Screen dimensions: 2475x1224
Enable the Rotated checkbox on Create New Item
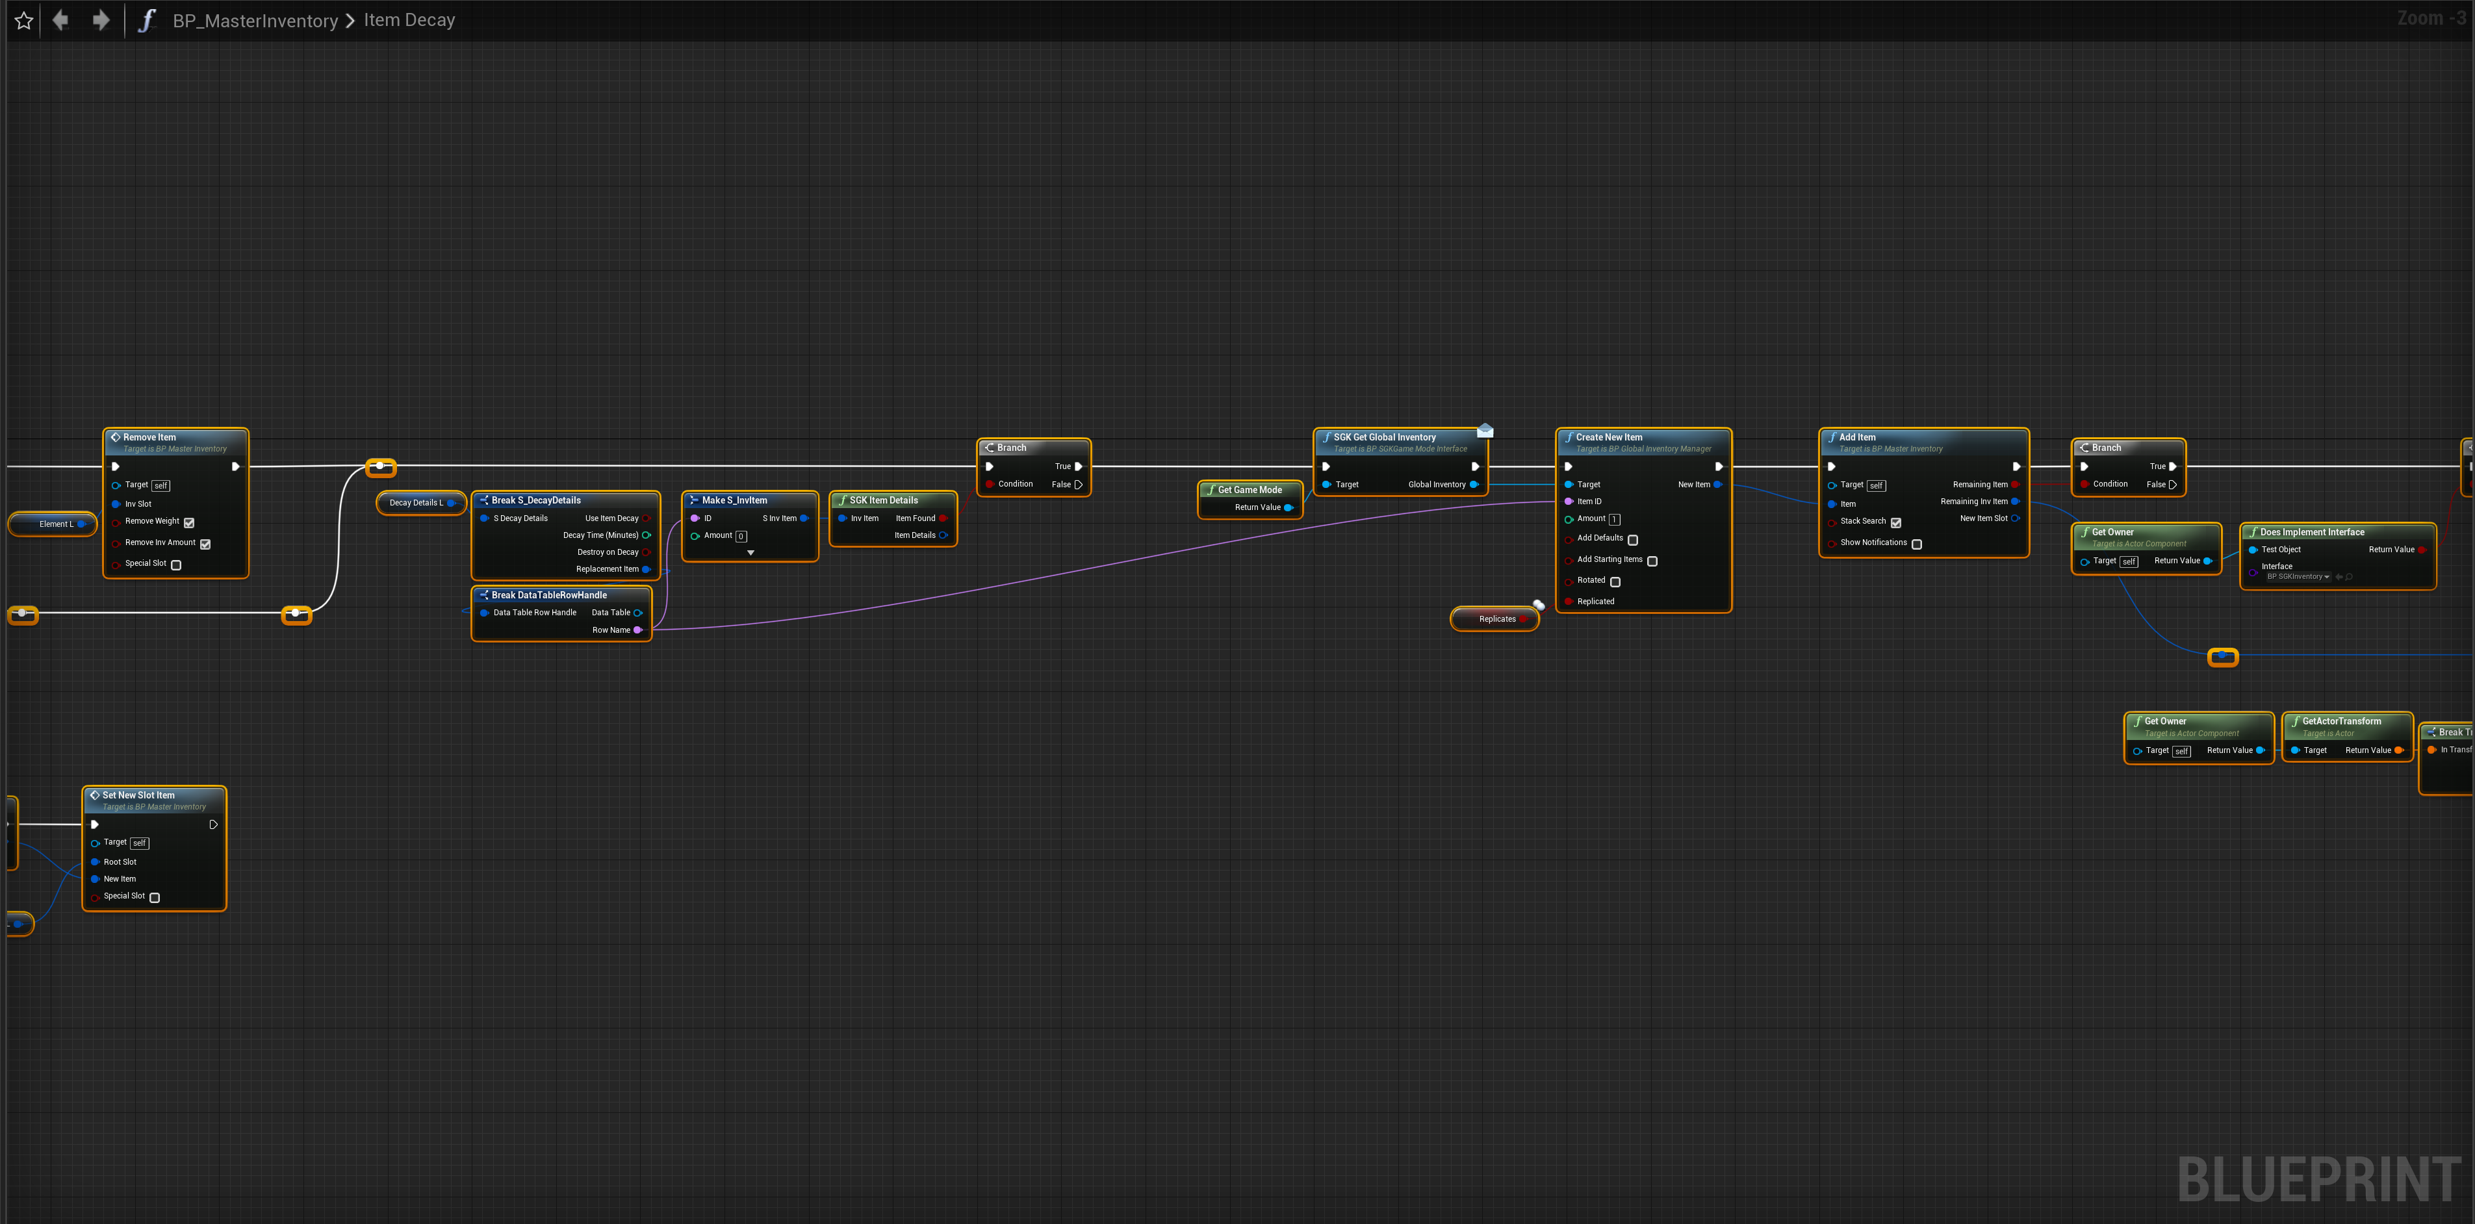pos(1615,582)
